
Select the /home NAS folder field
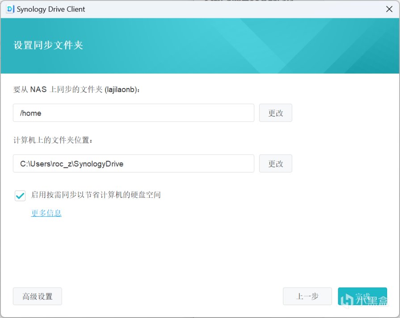[134, 113]
